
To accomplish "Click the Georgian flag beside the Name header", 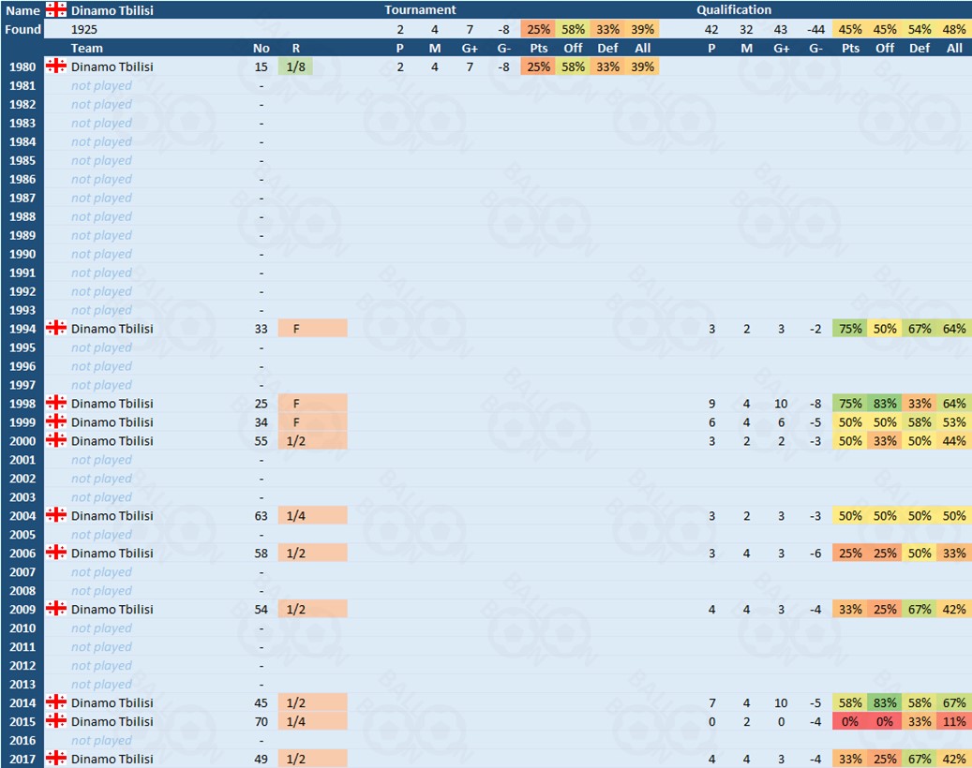I will tap(56, 9).
